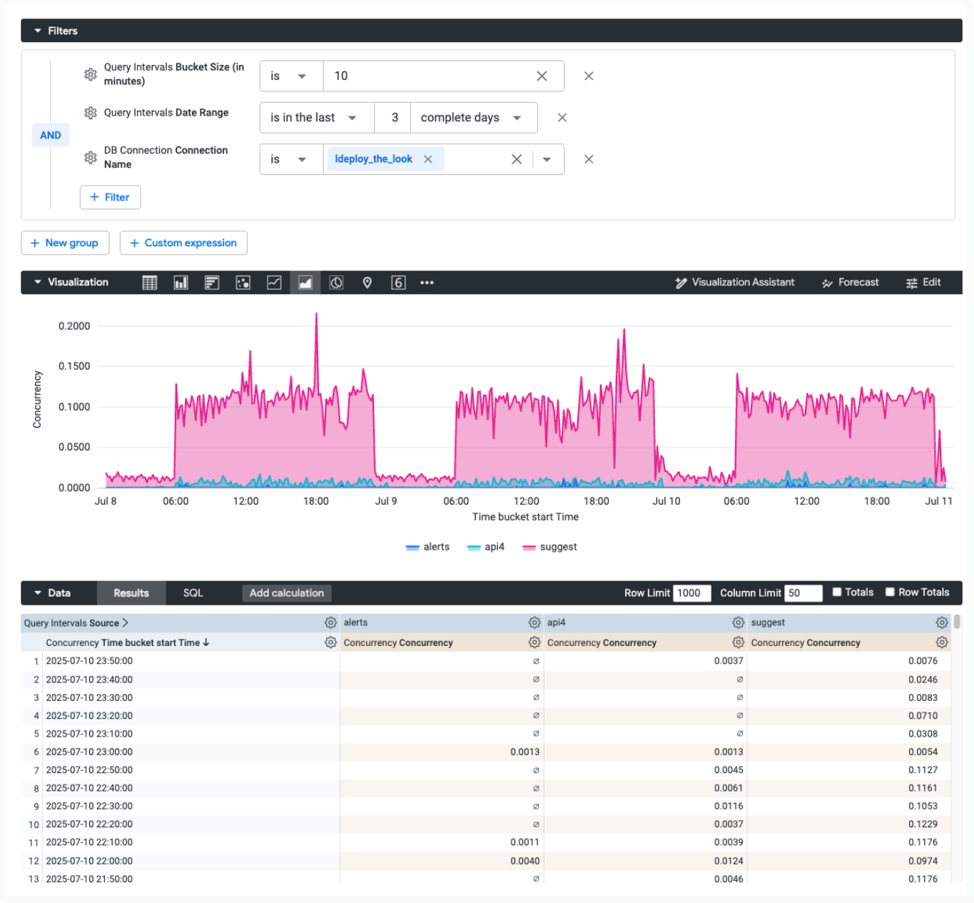This screenshot has width=974, height=903.
Task: Select the Pie chart visualization
Action: 336,282
